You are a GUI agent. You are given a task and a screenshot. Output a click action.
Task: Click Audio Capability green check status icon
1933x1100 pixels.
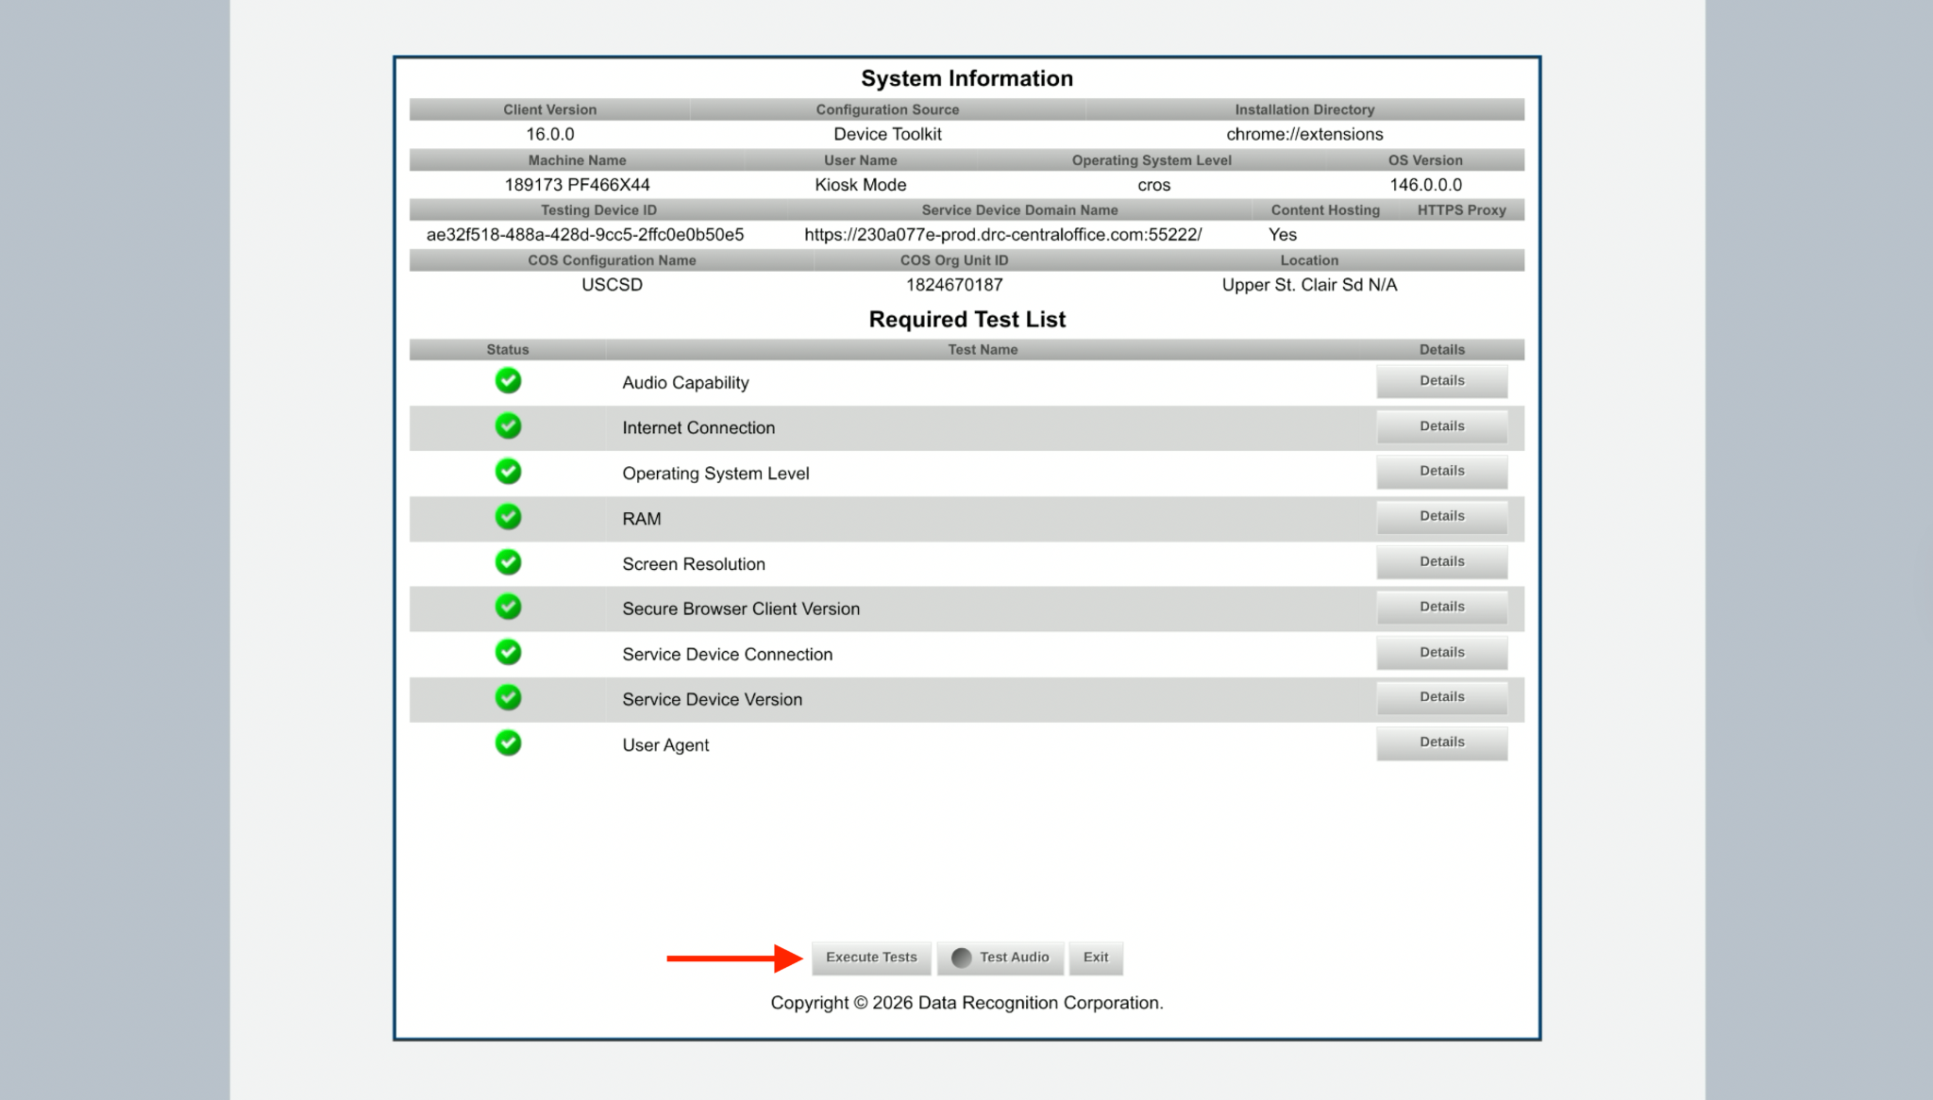coord(508,381)
